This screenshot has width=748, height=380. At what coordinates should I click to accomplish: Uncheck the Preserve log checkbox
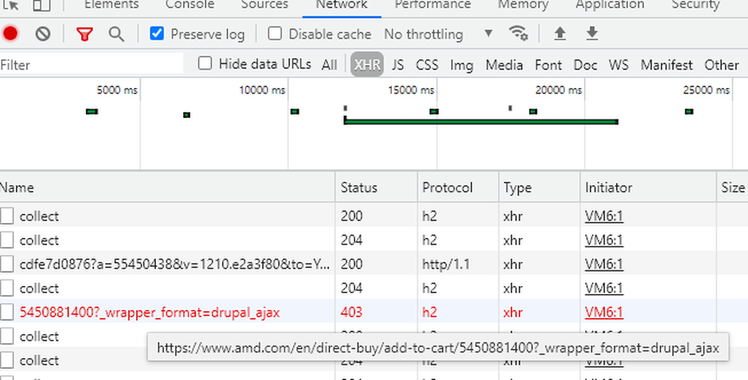click(157, 34)
